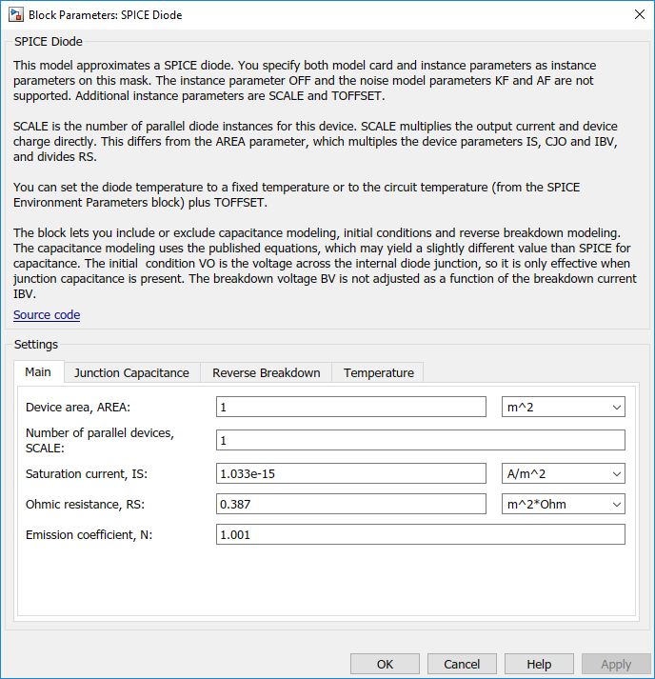This screenshot has height=679, width=655.
Task: Switch to the Reverse Breakdown tab
Action: [x=267, y=373]
